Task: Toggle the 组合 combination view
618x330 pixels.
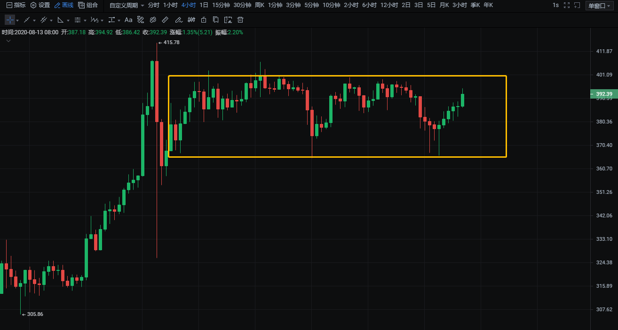Action: click(x=88, y=5)
